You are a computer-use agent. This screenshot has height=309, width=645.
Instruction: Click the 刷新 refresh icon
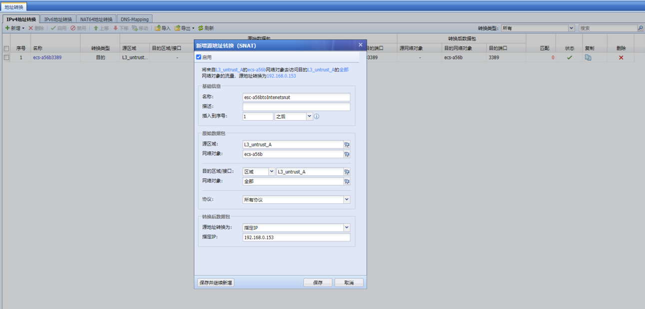(x=201, y=28)
